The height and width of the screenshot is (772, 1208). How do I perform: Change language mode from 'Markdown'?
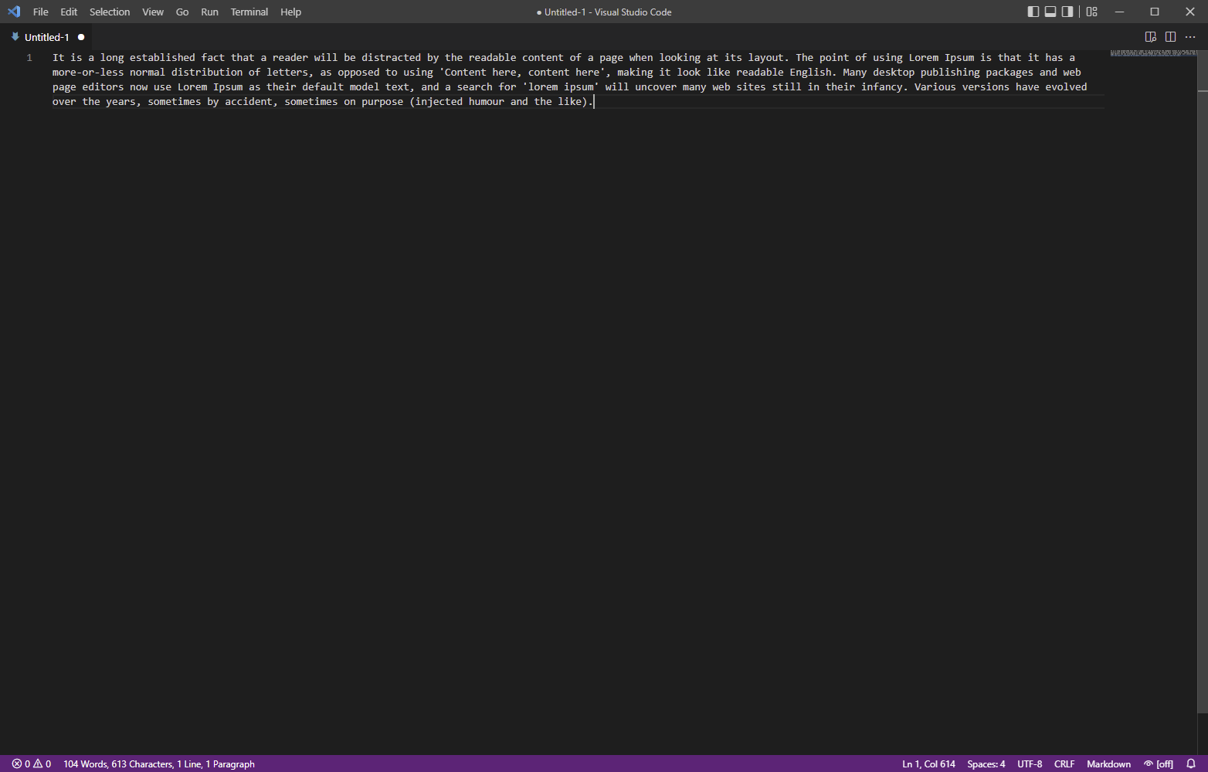[x=1108, y=764]
